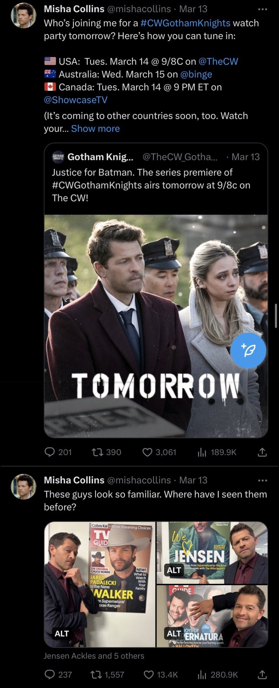Retweet the tweet with 1,557 retweets
Screen dimensions: 279x688
click(96, 675)
